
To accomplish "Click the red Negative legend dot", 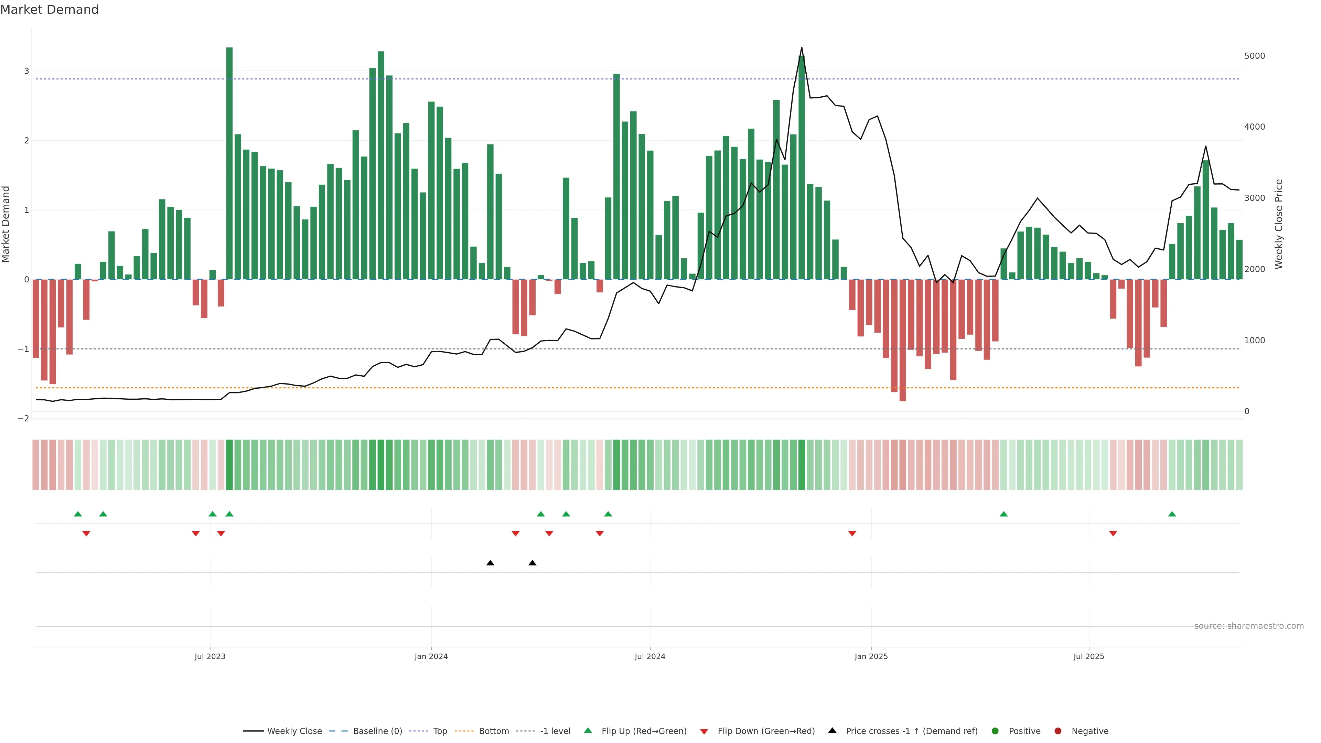I will [1058, 731].
